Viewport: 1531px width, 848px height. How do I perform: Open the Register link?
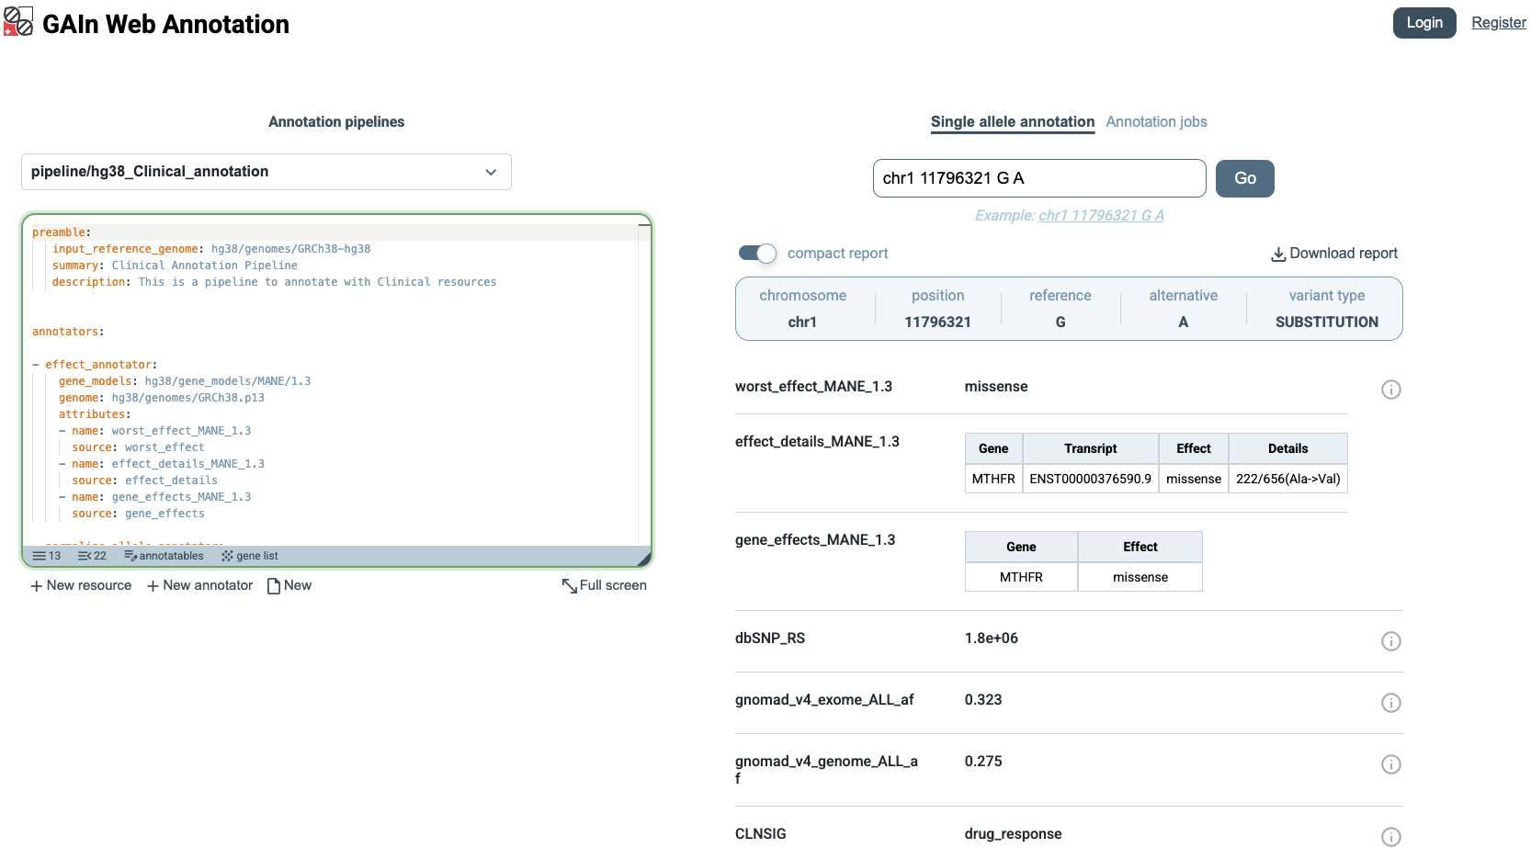(x=1499, y=23)
